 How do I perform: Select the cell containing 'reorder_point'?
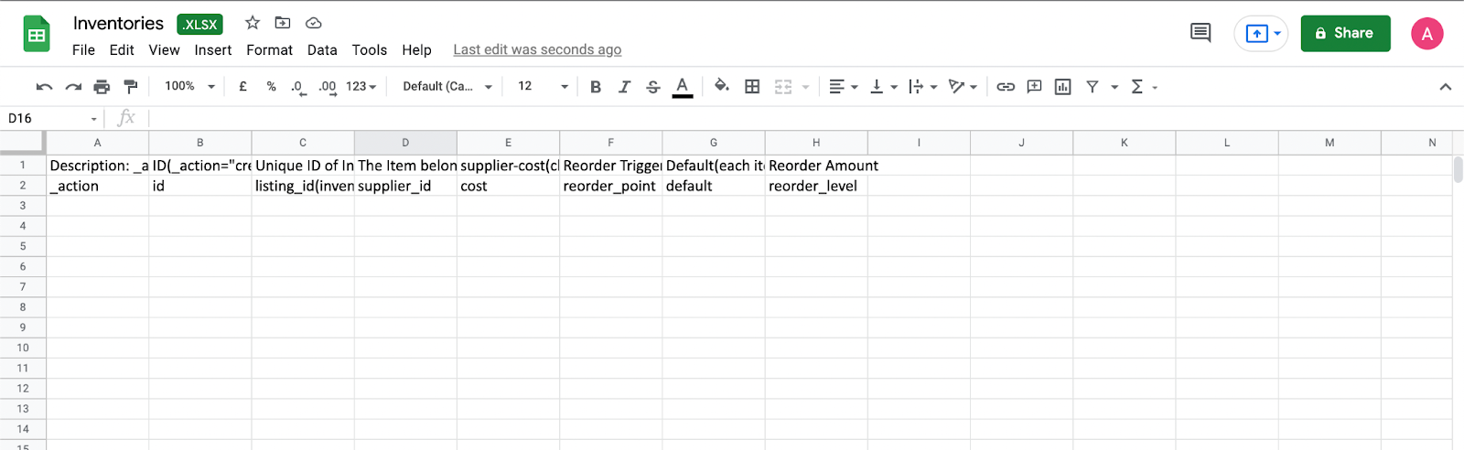click(610, 186)
